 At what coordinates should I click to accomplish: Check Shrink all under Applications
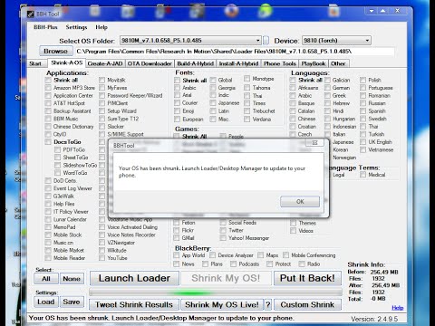(48, 80)
